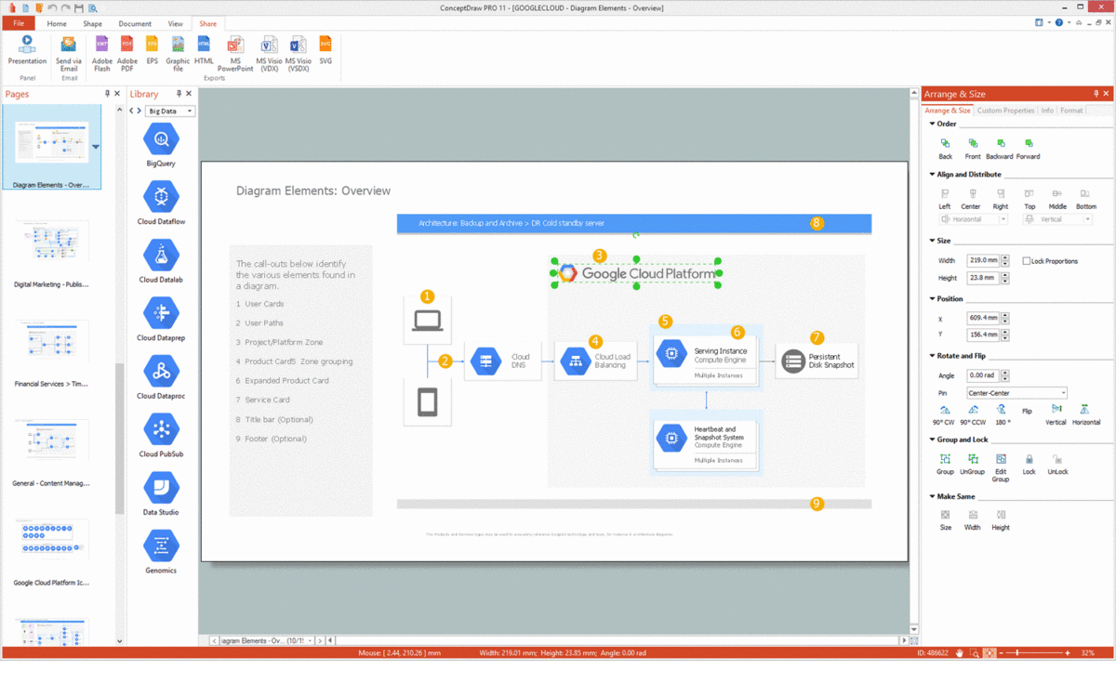Bring object to Front
The width and height of the screenshot is (1116, 683).
click(973, 149)
